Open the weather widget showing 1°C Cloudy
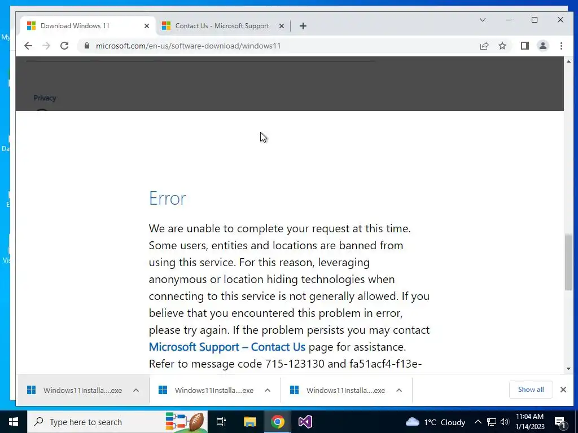Image resolution: width=578 pixels, height=433 pixels. tap(435, 422)
